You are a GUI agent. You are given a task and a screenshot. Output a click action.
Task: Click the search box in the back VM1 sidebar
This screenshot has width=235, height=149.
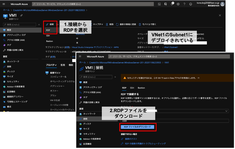pyautogui.click(x=20, y=25)
